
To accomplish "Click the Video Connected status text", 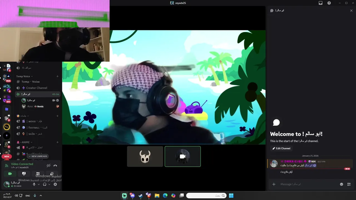I will click(22, 164).
